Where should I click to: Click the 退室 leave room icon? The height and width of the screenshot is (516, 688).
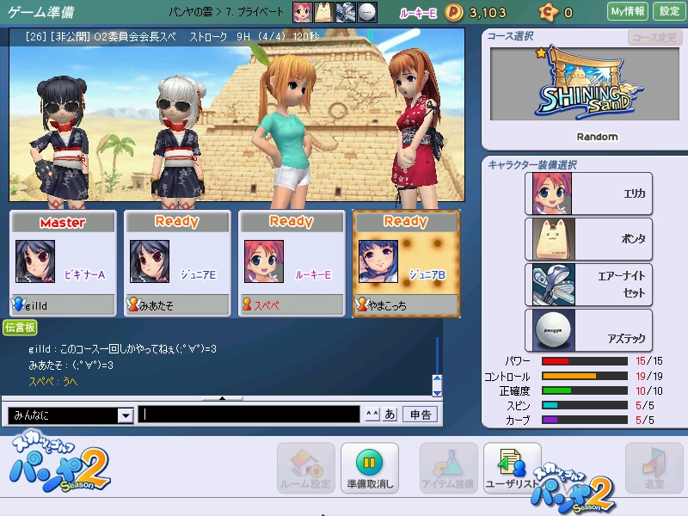tap(654, 468)
